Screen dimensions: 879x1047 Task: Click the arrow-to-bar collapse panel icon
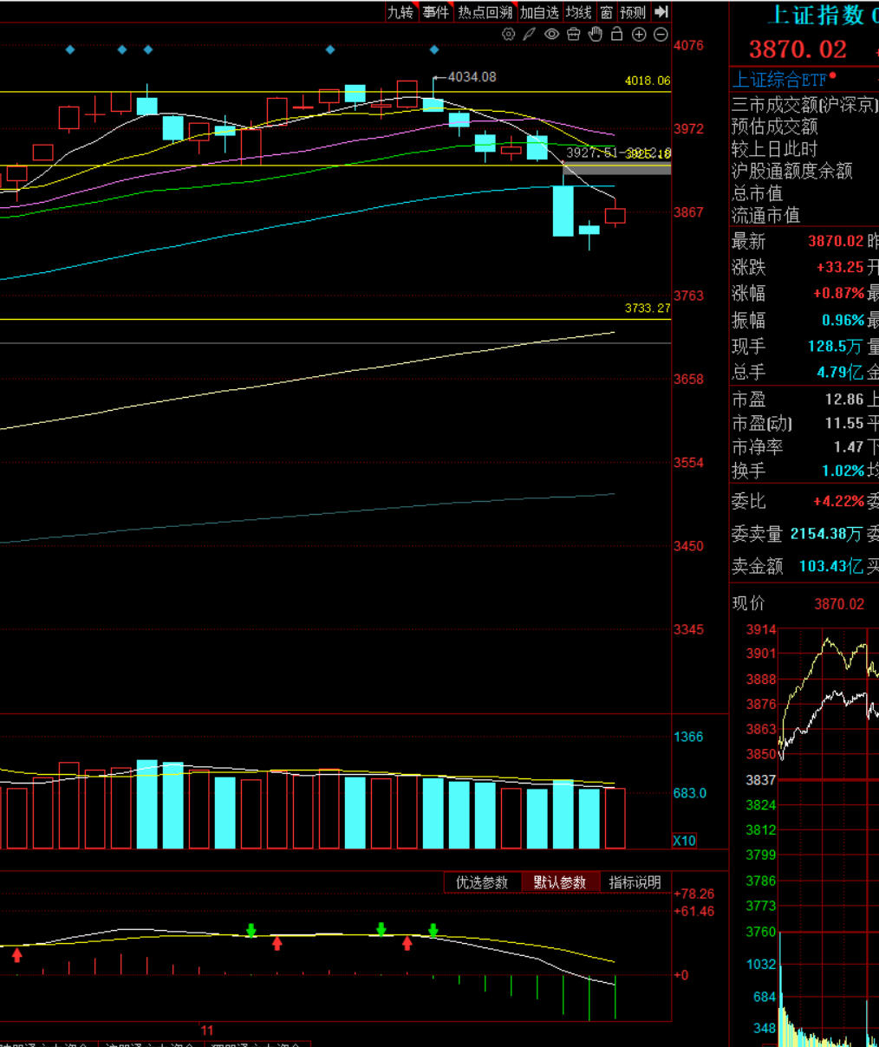(x=661, y=12)
